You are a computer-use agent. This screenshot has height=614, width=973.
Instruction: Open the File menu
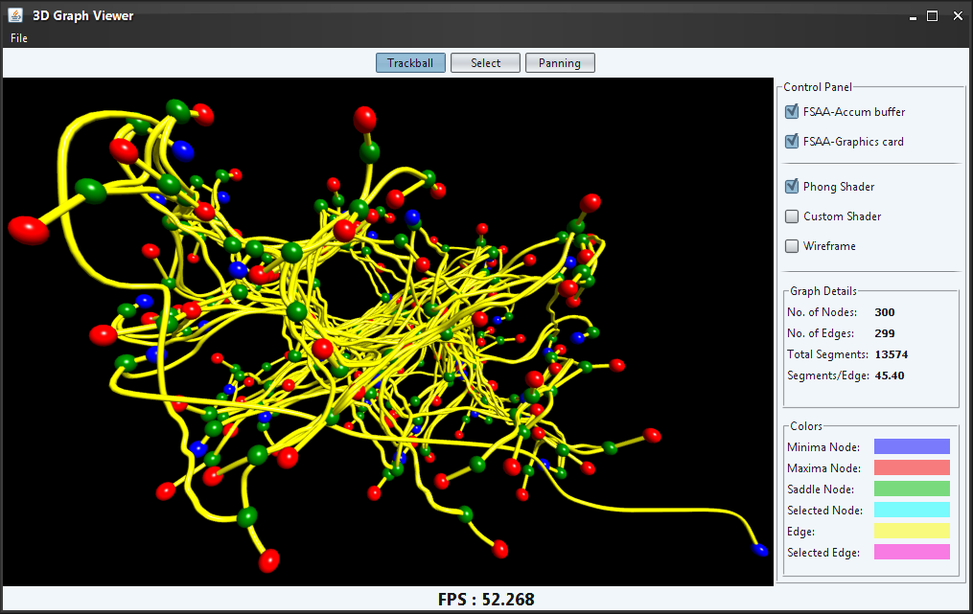(x=19, y=38)
